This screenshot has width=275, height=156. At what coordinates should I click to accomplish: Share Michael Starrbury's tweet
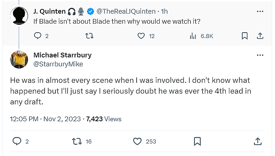[258, 141]
